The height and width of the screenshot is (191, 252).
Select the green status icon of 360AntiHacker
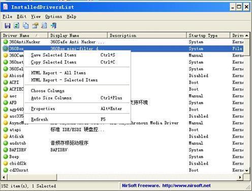6,42
